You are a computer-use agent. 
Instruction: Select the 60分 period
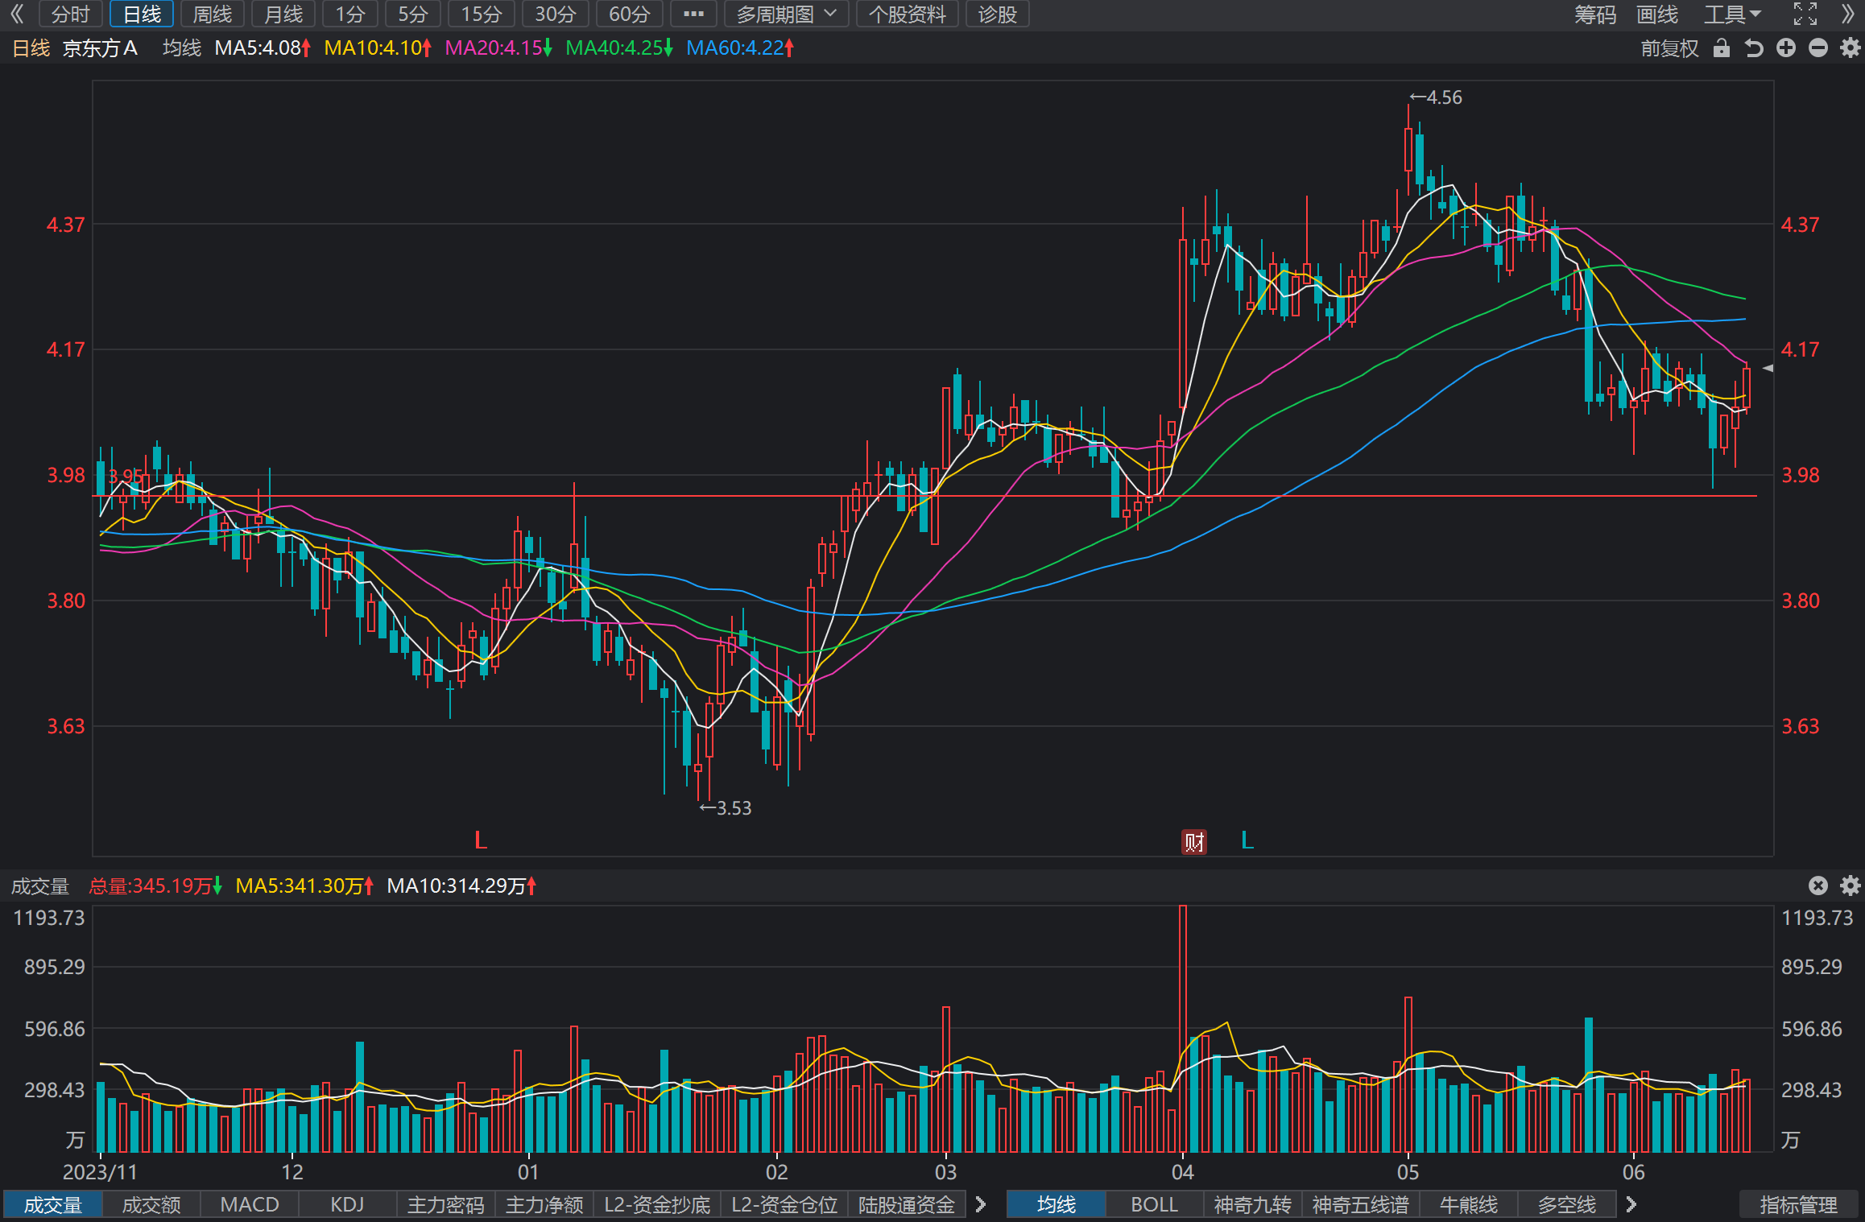[x=630, y=14]
